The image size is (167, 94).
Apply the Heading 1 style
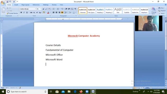pyautogui.click(x=100, y=11)
